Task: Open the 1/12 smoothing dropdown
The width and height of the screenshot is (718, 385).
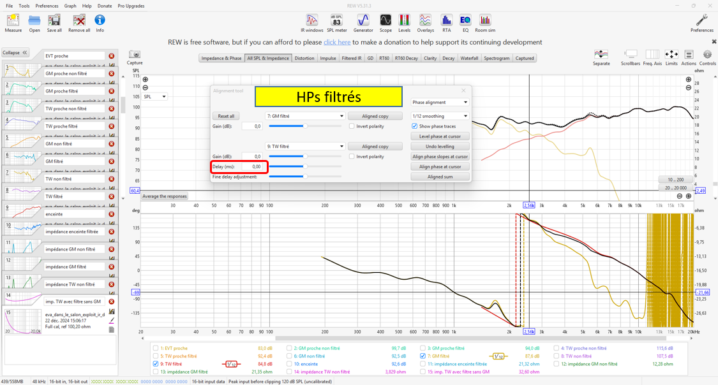Action: coord(439,116)
